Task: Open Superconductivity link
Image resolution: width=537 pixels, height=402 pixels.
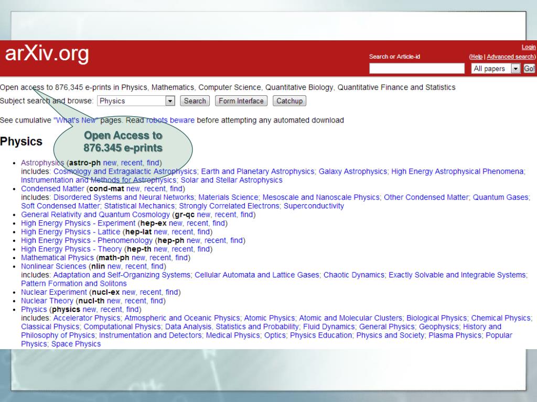Action: pyautogui.click(x=314, y=206)
